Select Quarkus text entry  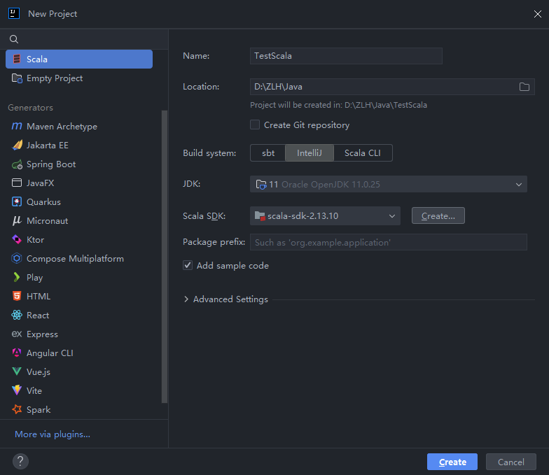[x=43, y=201]
